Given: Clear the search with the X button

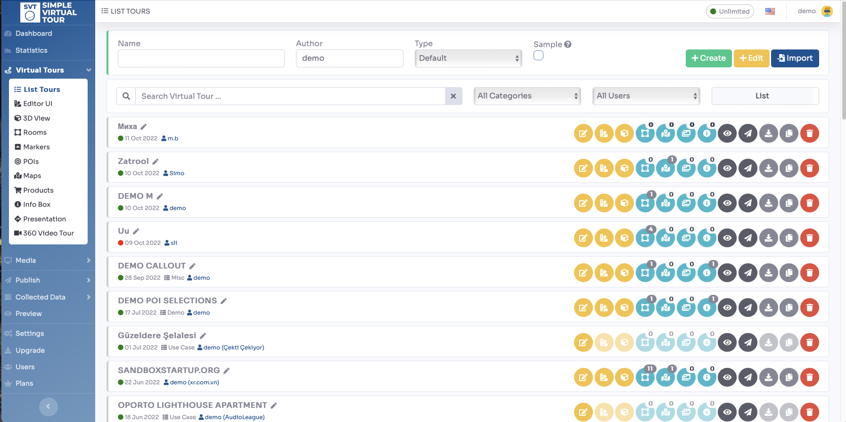Looking at the screenshot, I should (453, 96).
